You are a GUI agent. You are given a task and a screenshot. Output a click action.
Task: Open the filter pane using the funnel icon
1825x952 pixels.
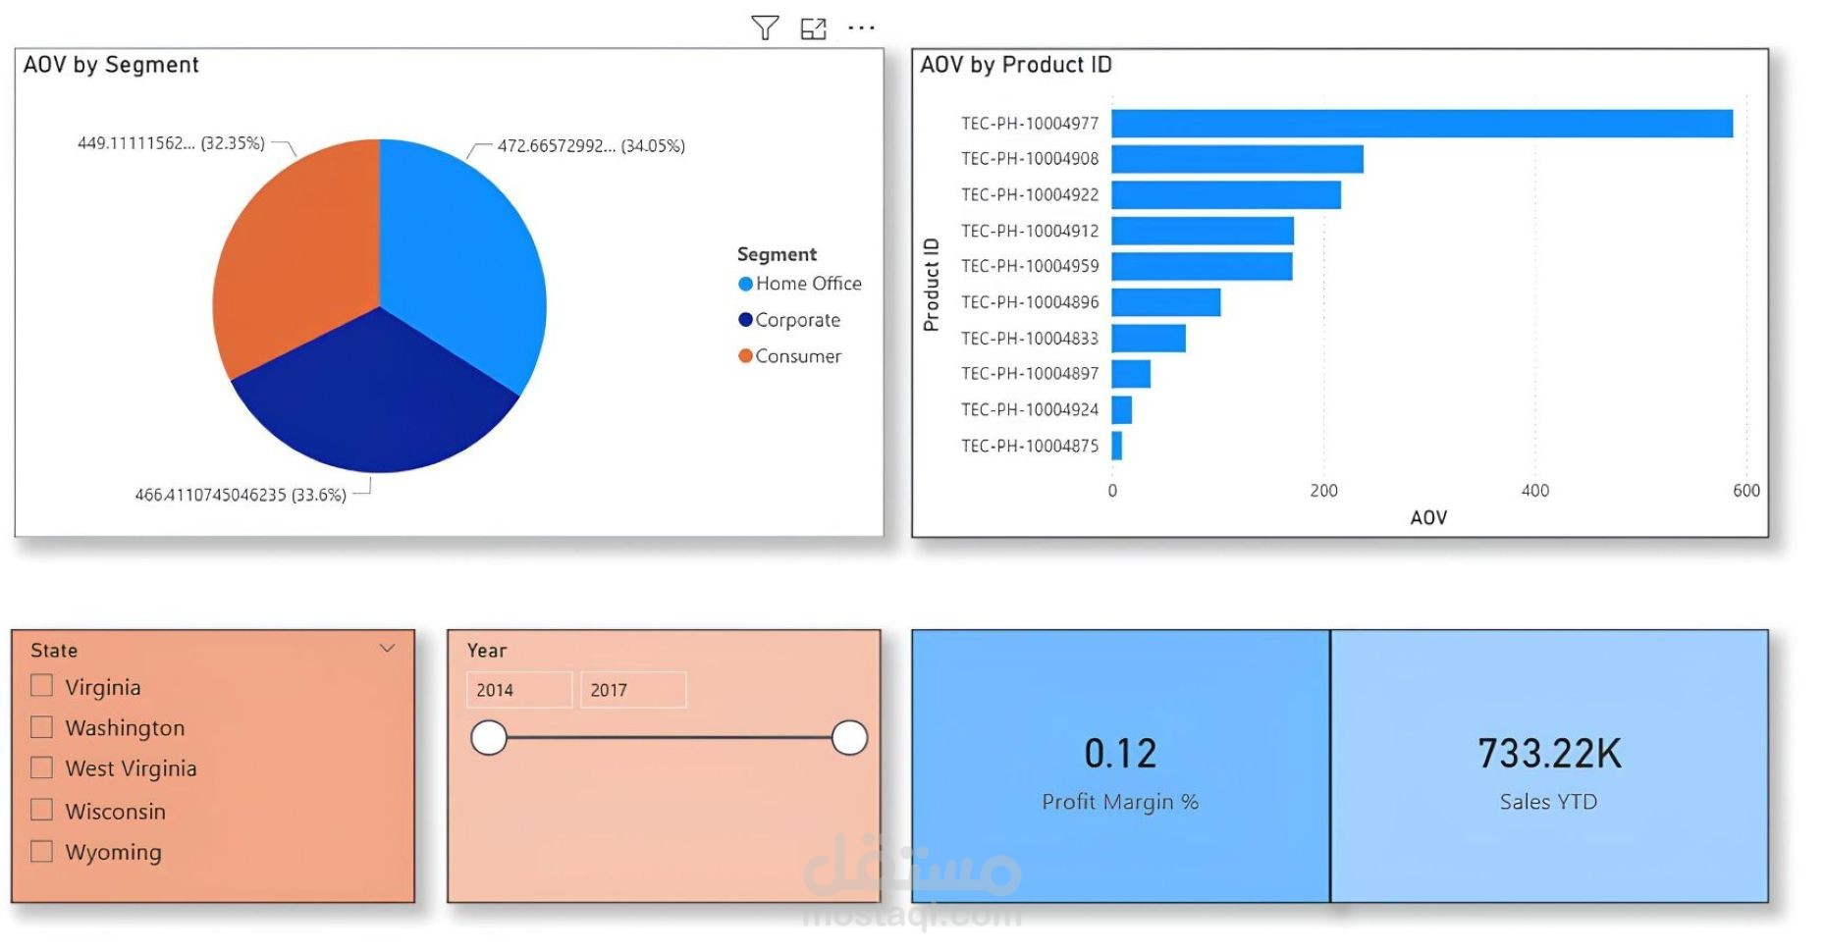[x=766, y=26]
